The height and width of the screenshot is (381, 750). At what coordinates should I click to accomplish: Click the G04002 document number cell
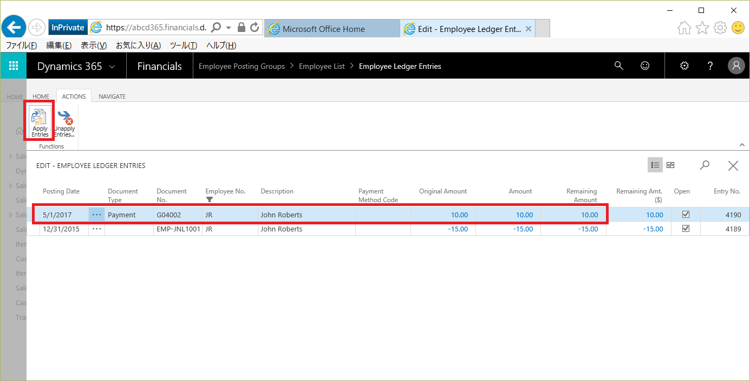pos(178,215)
